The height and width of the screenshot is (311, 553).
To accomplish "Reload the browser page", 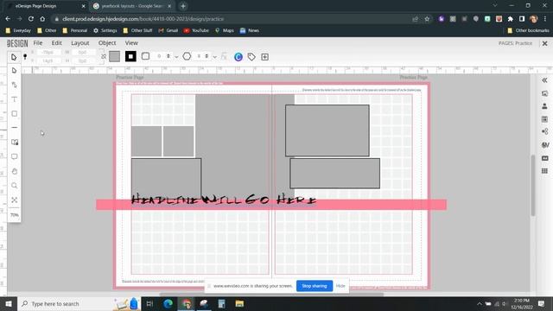I will pyautogui.click(x=31, y=19).
